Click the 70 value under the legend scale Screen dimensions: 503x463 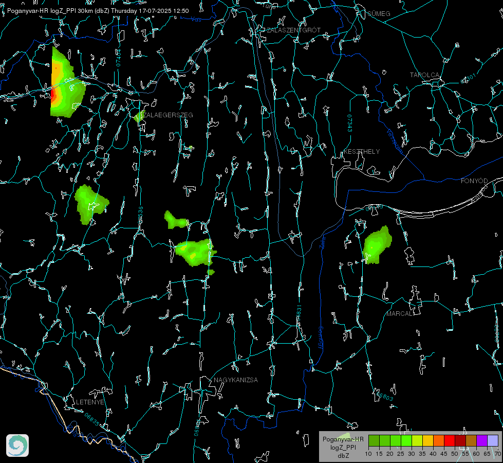[x=498, y=454]
